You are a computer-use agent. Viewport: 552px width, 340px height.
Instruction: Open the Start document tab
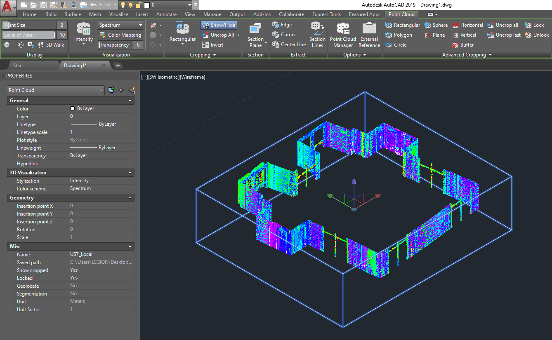click(18, 66)
